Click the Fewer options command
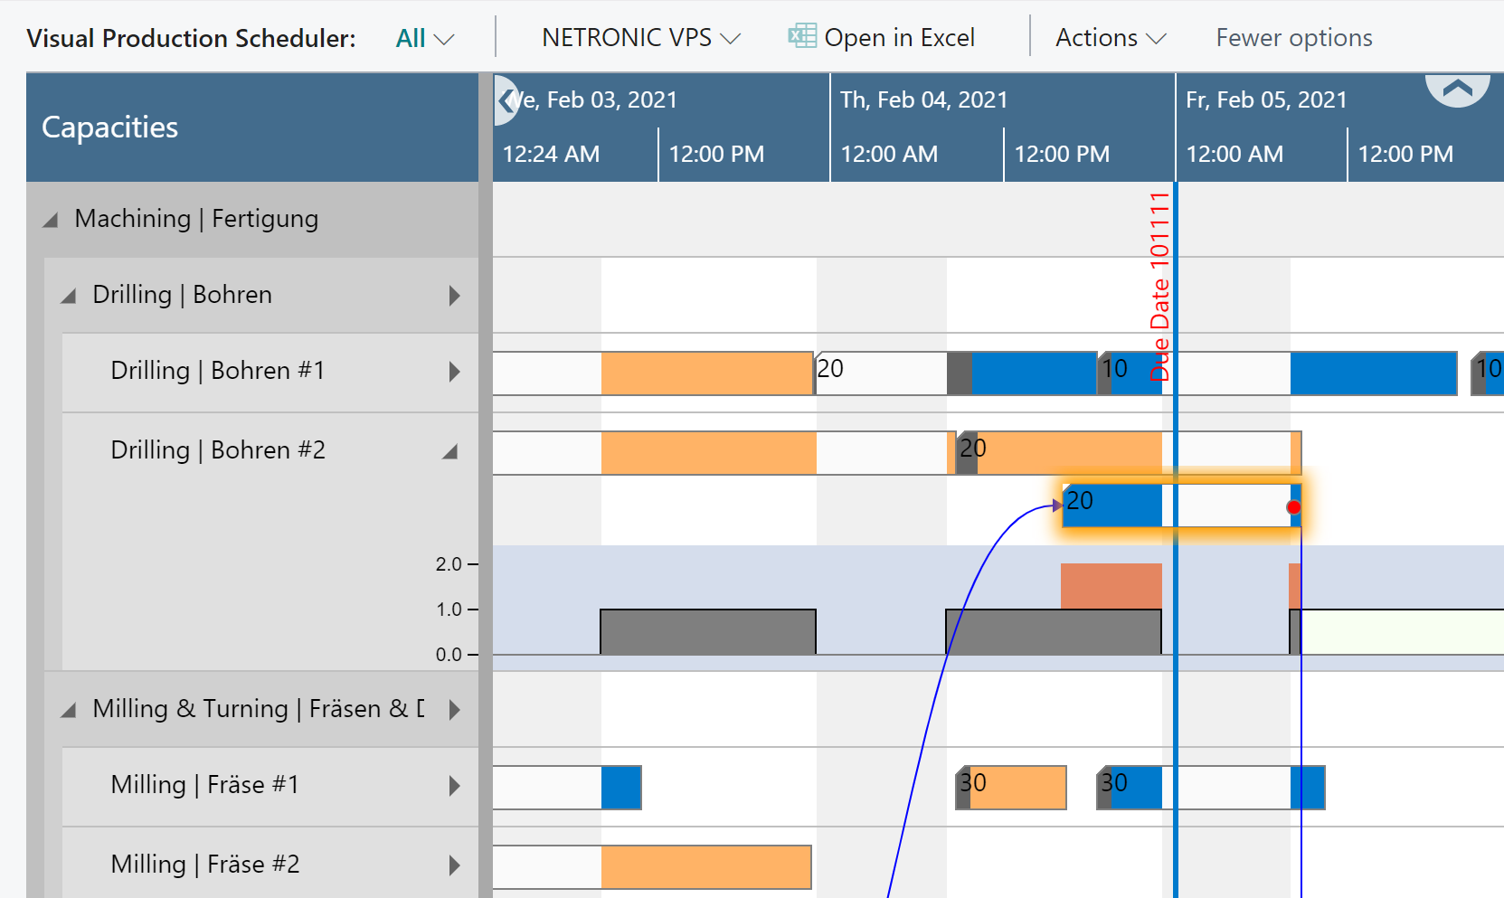The image size is (1504, 898). 1293,37
